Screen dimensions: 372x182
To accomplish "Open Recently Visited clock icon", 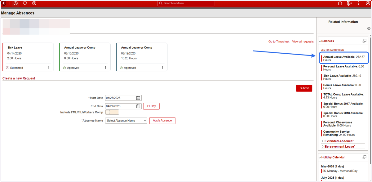I will (15, 3).
